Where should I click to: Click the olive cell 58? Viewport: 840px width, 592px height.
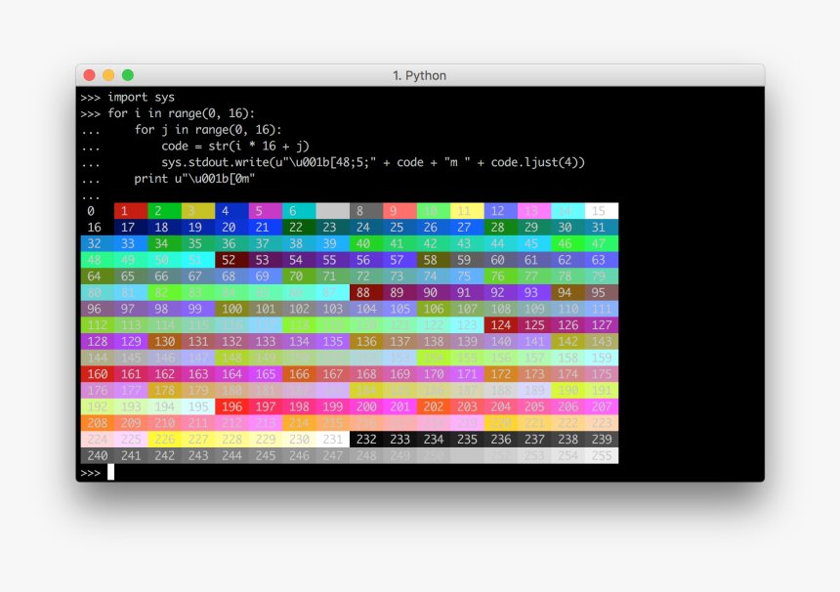click(x=434, y=260)
